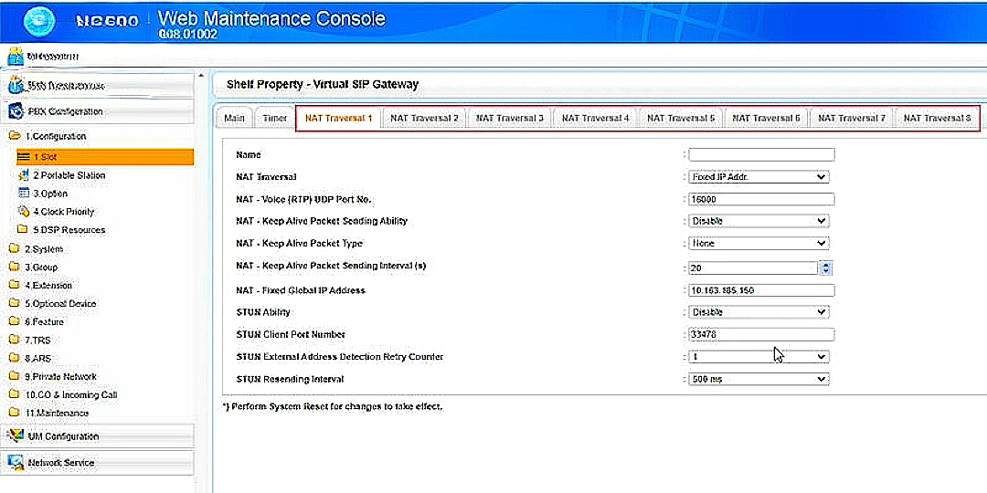Click the Fixed Global IP Address field
The height and width of the screenshot is (493, 987).
point(760,290)
